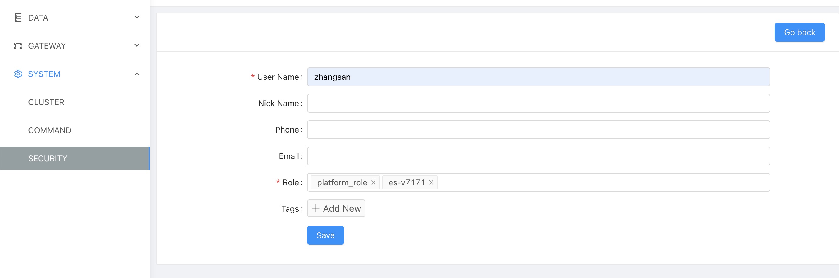Click the GATEWAY sidebar icon
839x278 pixels.
18,45
